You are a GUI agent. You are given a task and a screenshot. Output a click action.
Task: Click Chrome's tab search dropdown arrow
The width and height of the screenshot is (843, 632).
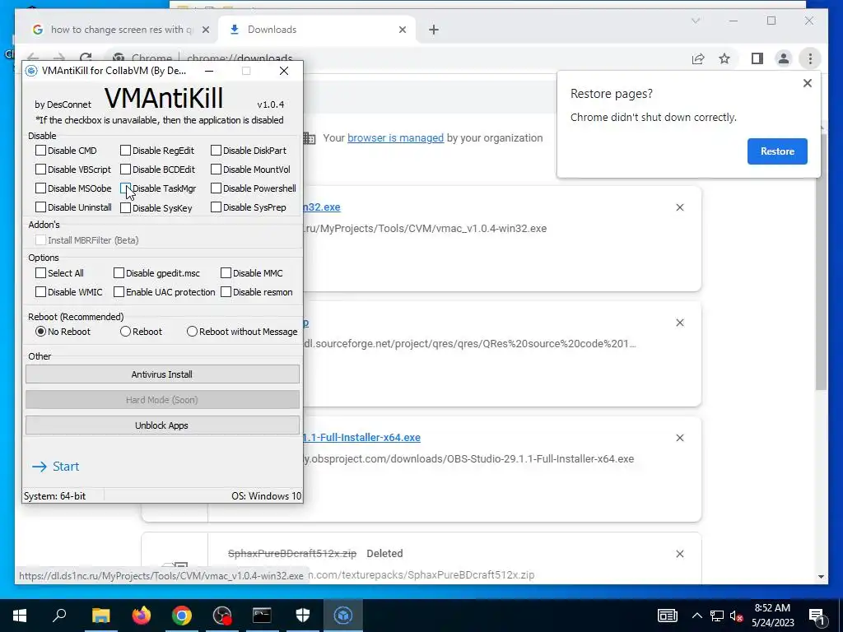click(695, 21)
